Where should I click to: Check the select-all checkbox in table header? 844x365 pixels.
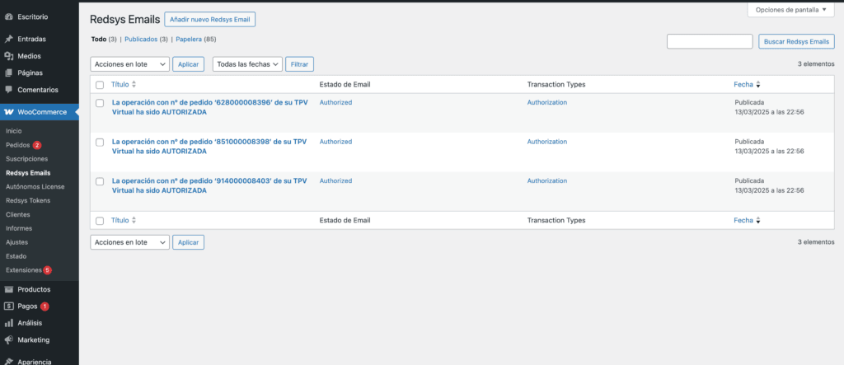(100, 85)
